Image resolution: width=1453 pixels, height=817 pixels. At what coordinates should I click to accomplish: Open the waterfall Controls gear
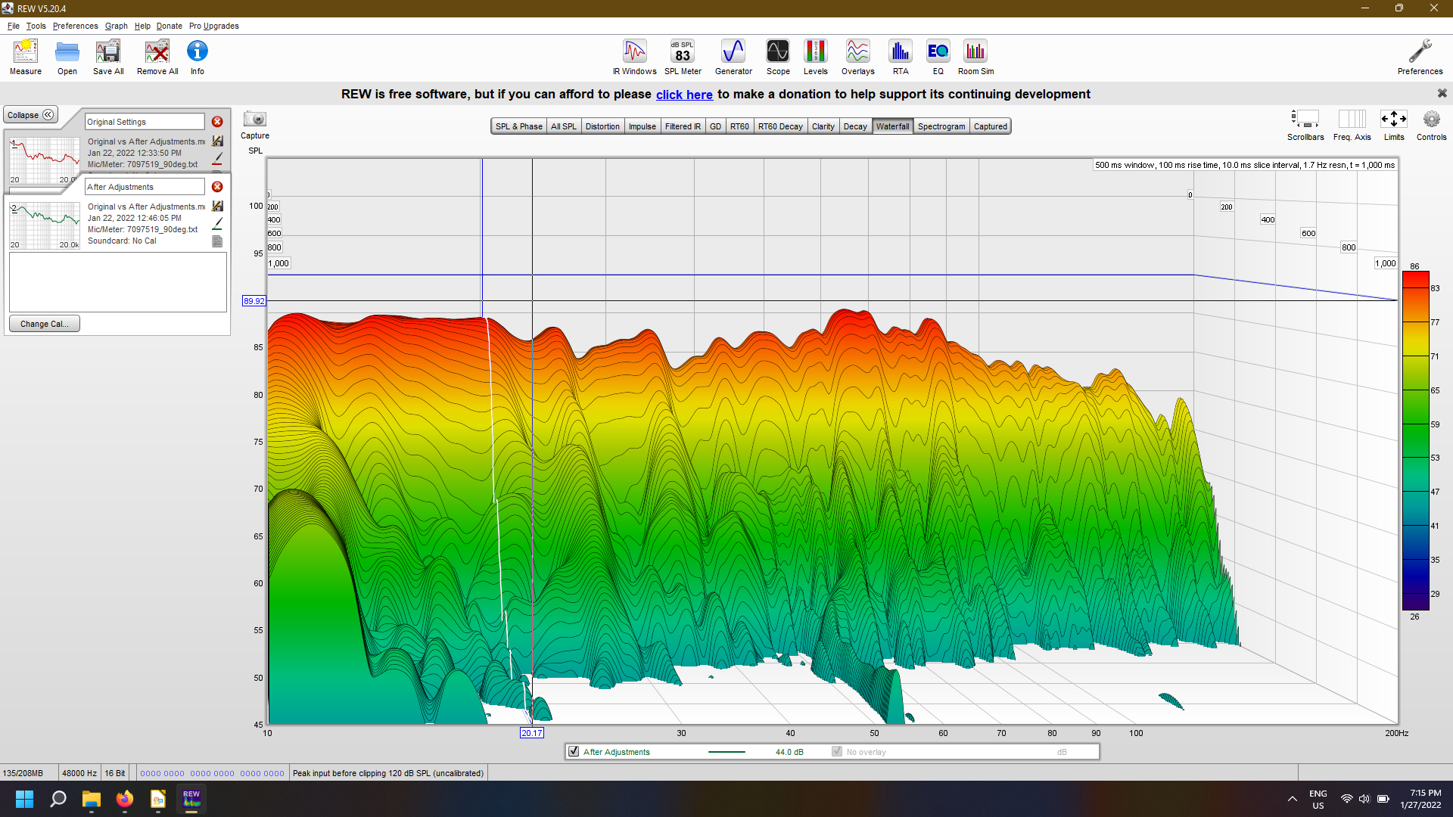click(x=1431, y=125)
